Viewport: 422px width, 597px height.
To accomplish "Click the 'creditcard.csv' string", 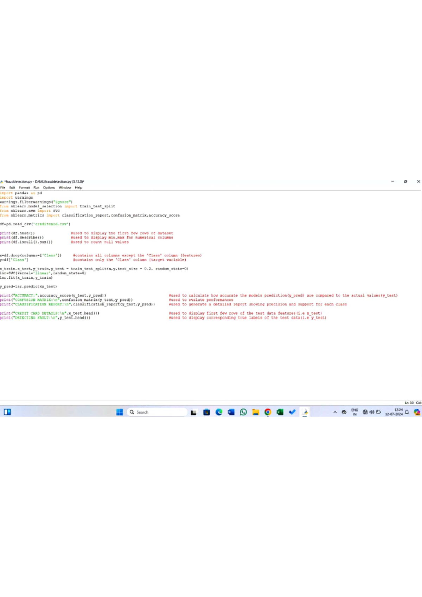I will coord(52,224).
